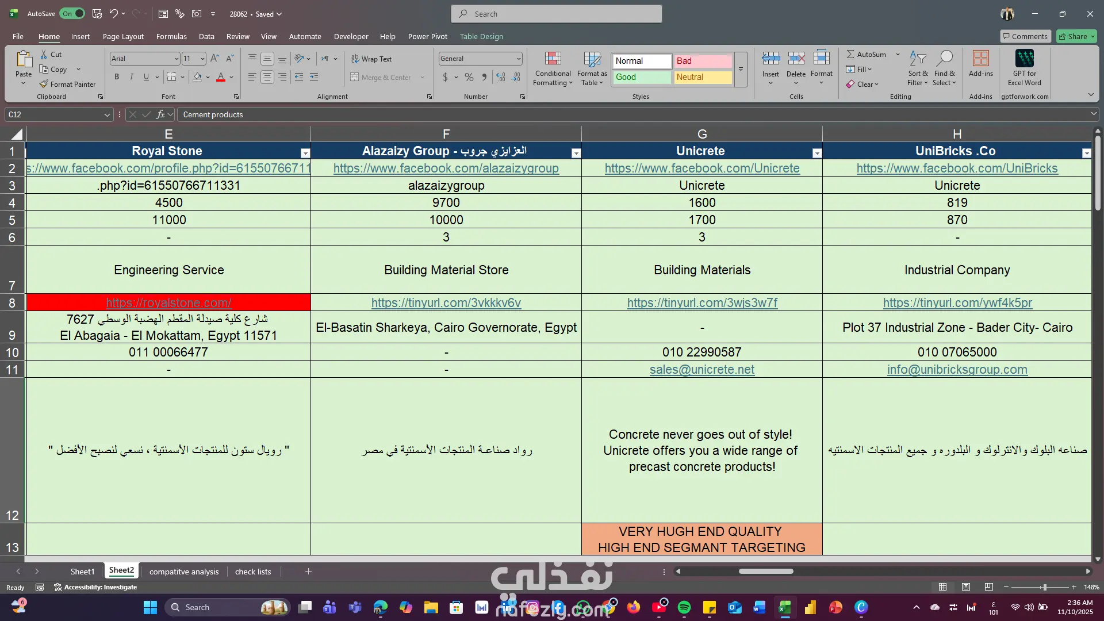Viewport: 1104px width, 621px height.
Task: Click the Conditional Formatting icon
Action: point(553,58)
